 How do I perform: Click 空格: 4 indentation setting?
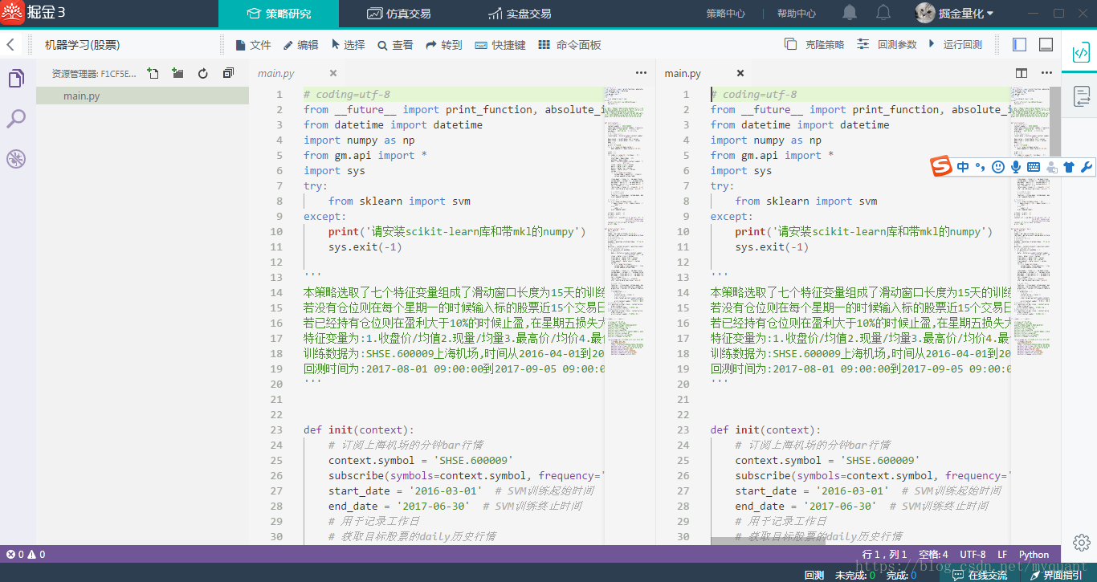[933, 554]
